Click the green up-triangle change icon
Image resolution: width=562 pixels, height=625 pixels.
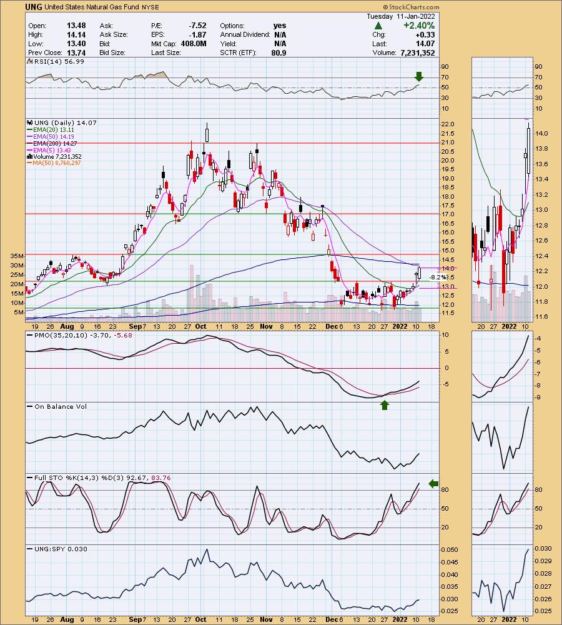(378, 26)
